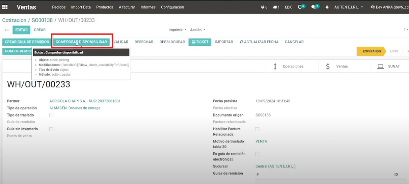The width and height of the screenshot is (409, 184).
Task: Open ALMACEN: Órdenes de entrega link
Action: 75,108
